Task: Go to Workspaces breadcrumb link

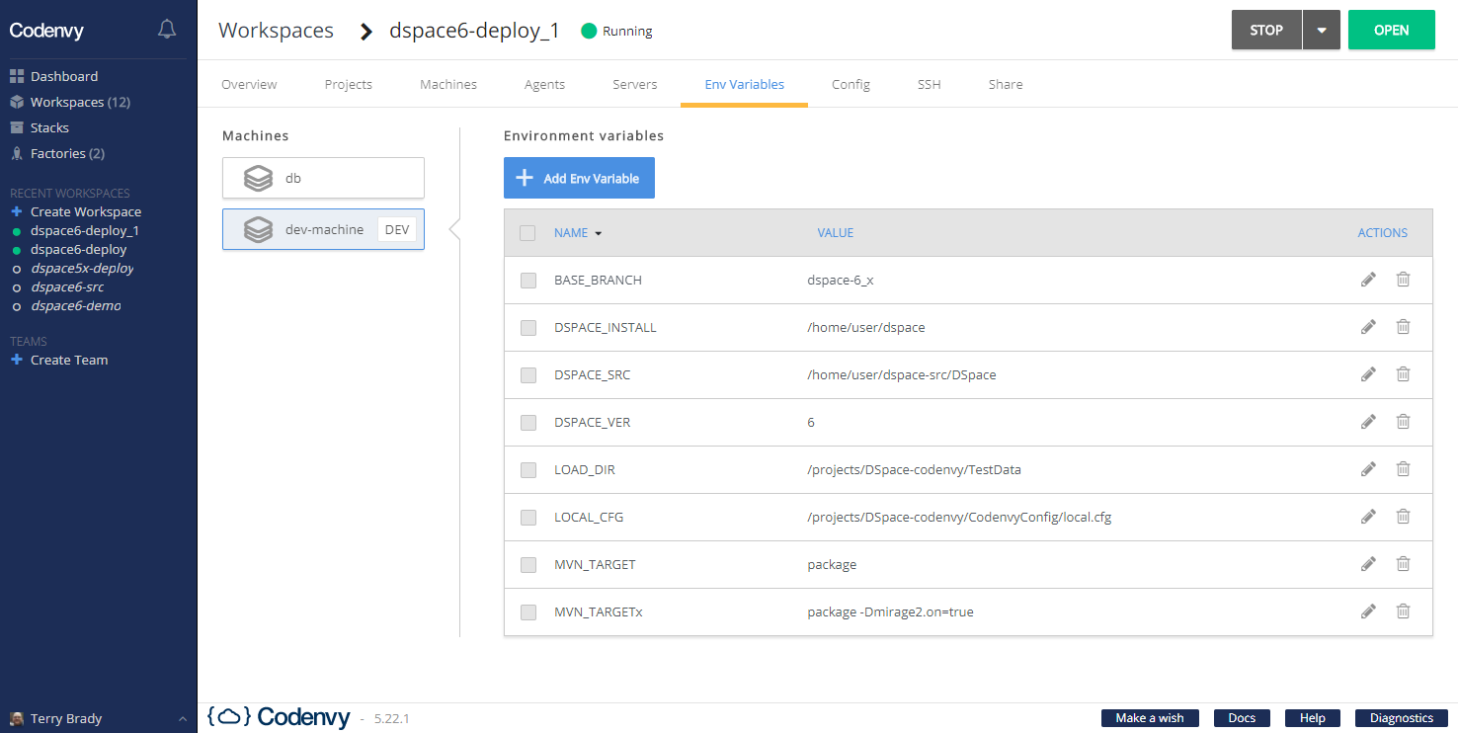Action: (277, 31)
